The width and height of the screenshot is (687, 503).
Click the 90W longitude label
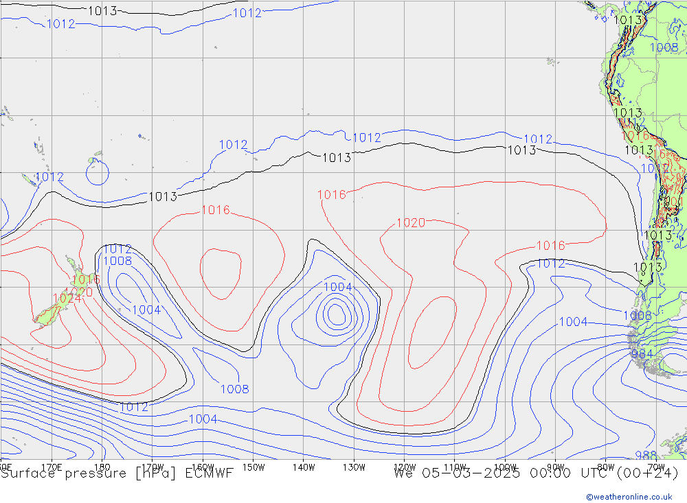point(556,467)
